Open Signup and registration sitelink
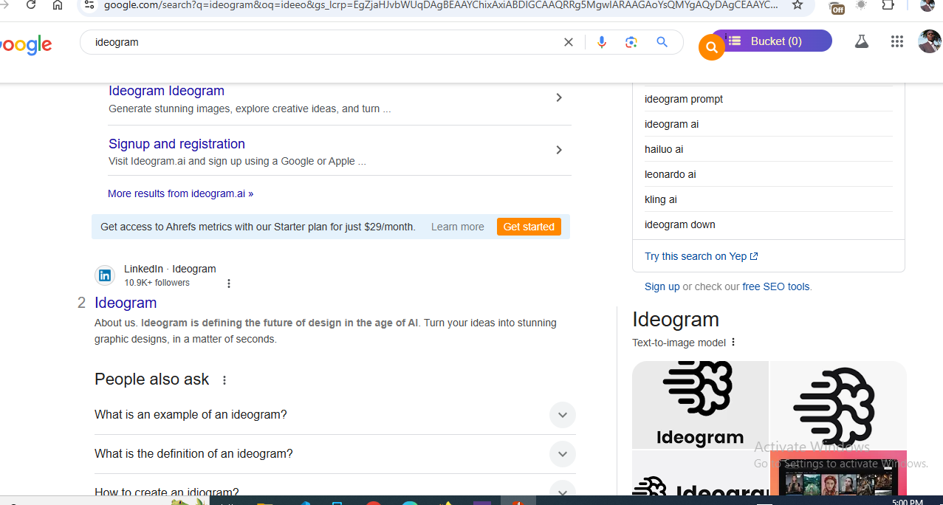This screenshot has height=505, width=943. pyautogui.click(x=176, y=144)
